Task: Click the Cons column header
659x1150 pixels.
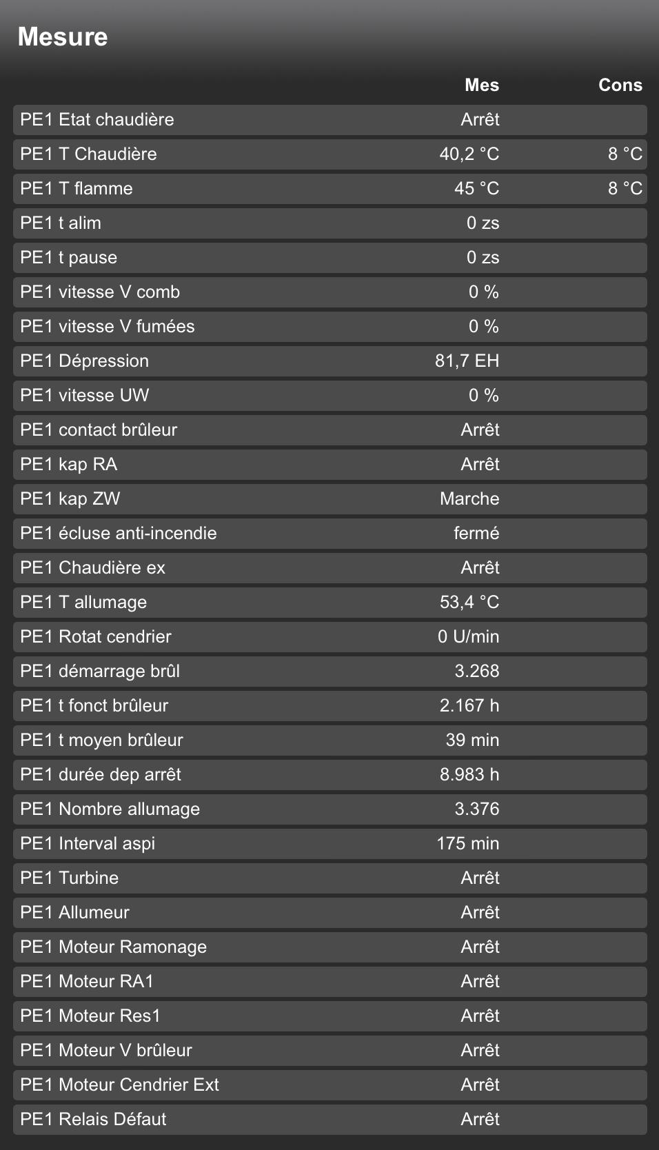Action: pyautogui.click(x=620, y=85)
